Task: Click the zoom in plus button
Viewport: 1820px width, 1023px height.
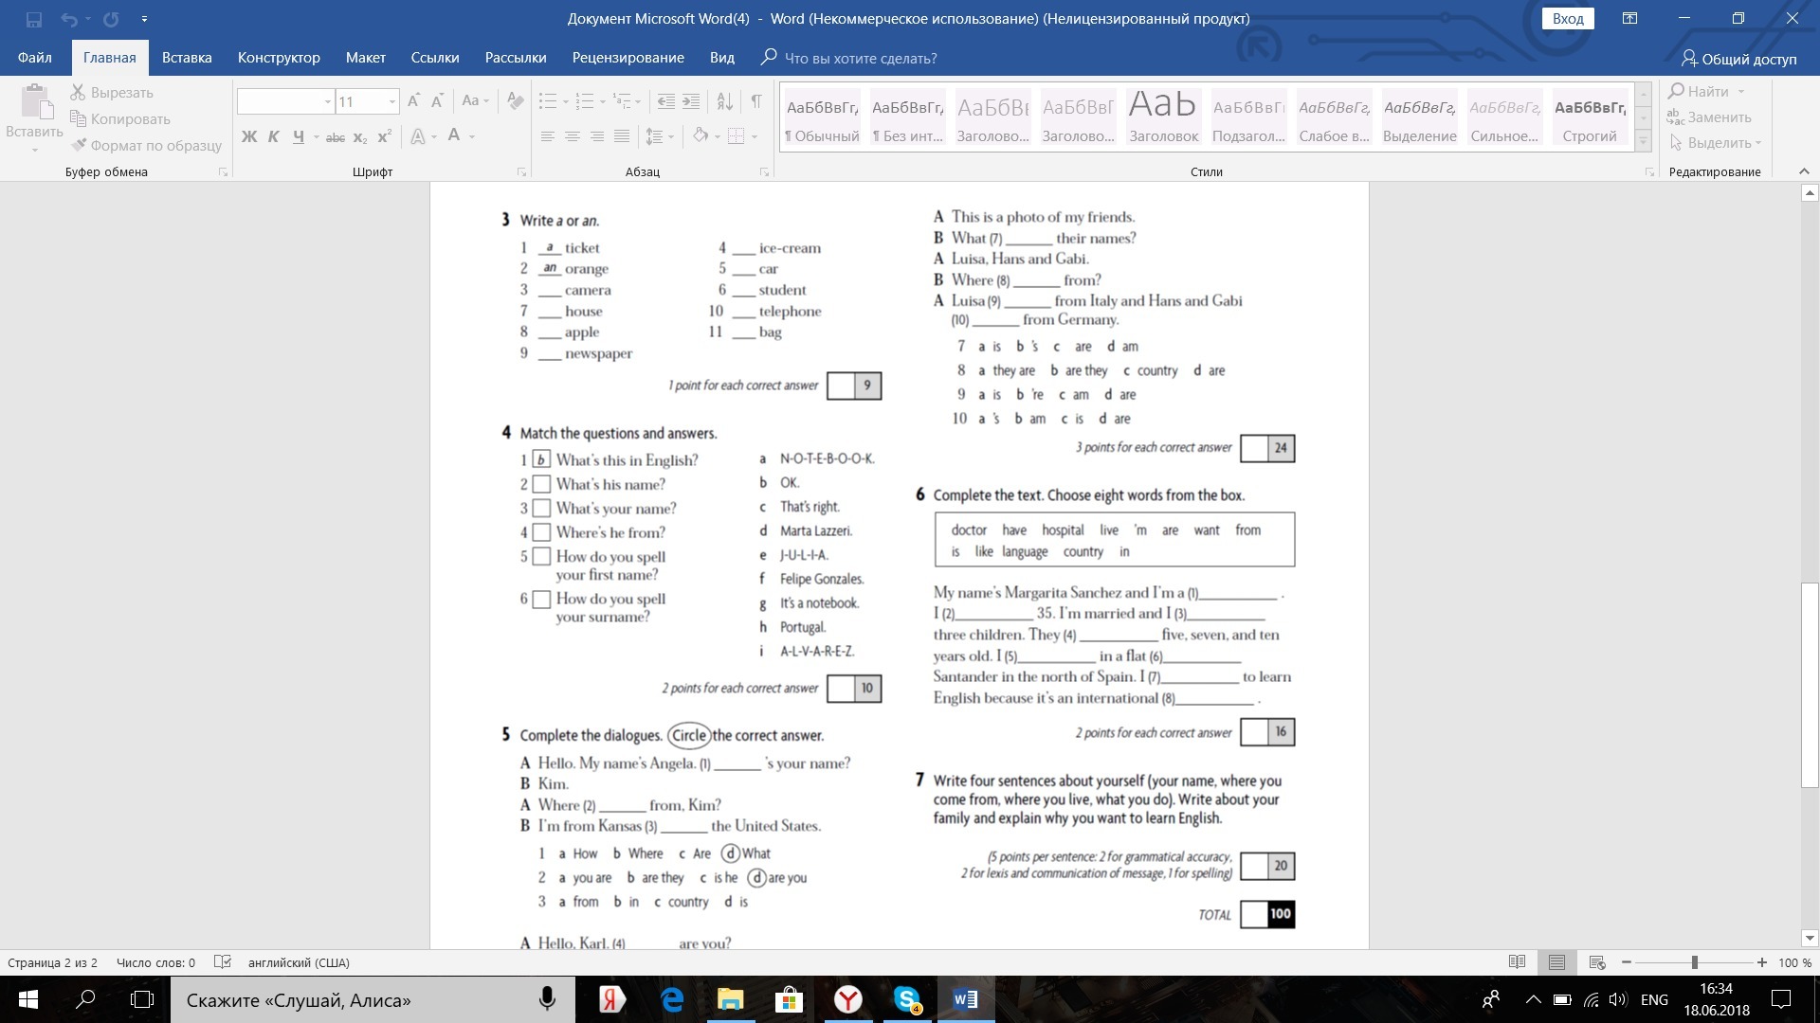Action: [1761, 962]
